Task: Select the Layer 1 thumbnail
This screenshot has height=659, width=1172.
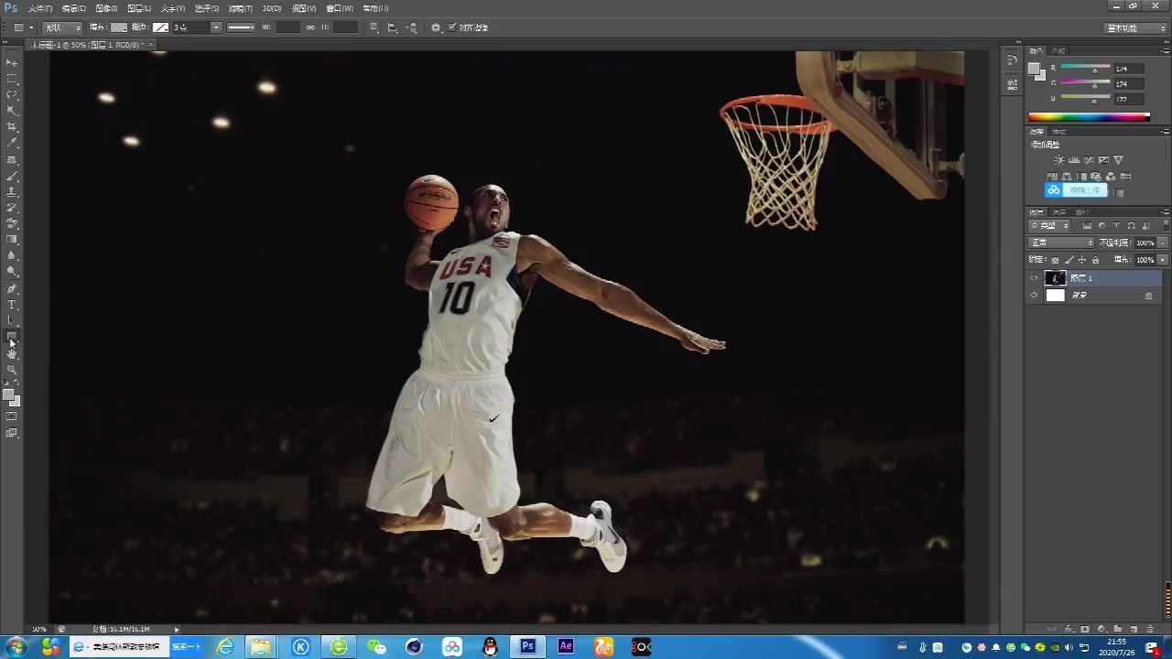Action: (1056, 278)
